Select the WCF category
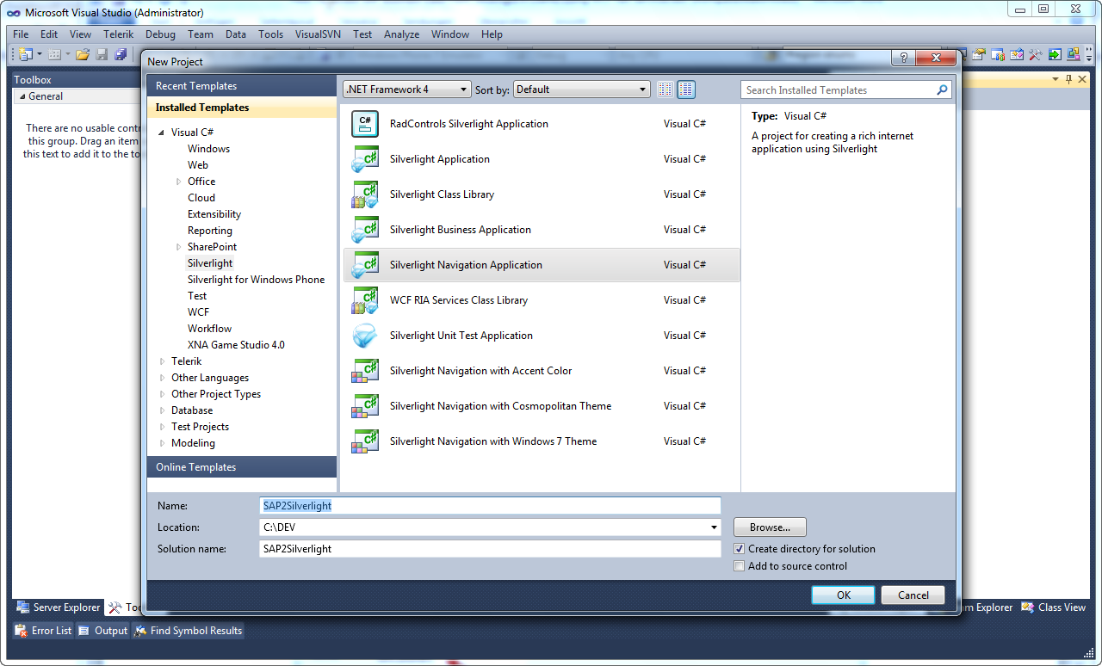 [199, 312]
